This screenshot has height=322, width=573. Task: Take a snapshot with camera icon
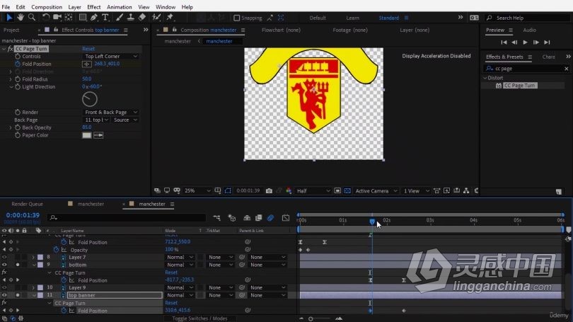(x=269, y=191)
